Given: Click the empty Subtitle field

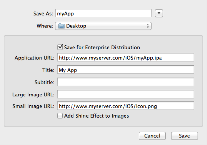Looking at the screenshot, I should pyautogui.click(x=125, y=82).
